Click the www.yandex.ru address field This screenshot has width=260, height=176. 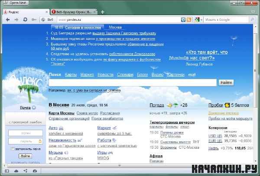(x=119, y=20)
